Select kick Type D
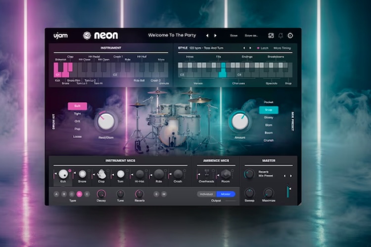Image resolution: width=371 pixels, height=247 pixels. (x=79, y=194)
